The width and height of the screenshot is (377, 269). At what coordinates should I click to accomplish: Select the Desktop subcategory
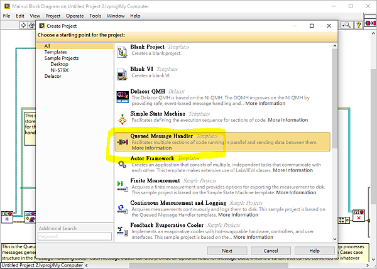60,64
